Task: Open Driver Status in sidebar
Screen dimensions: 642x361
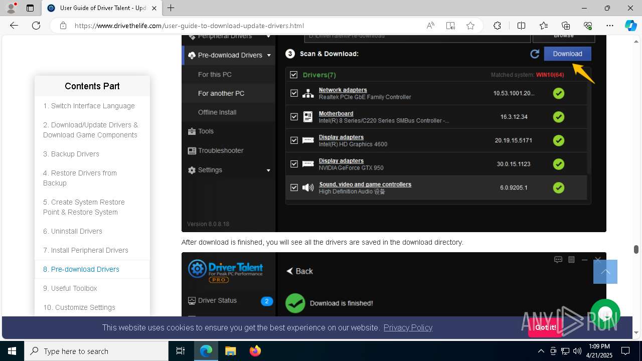Action: [212, 300]
